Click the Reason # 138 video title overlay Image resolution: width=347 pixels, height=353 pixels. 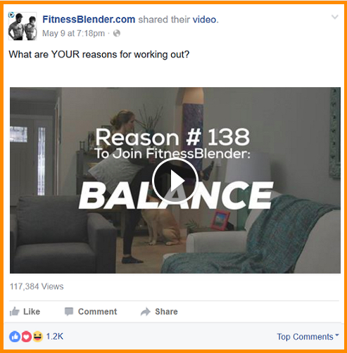point(172,137)
